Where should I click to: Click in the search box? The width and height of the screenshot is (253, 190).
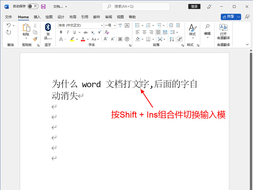point(136,6)
